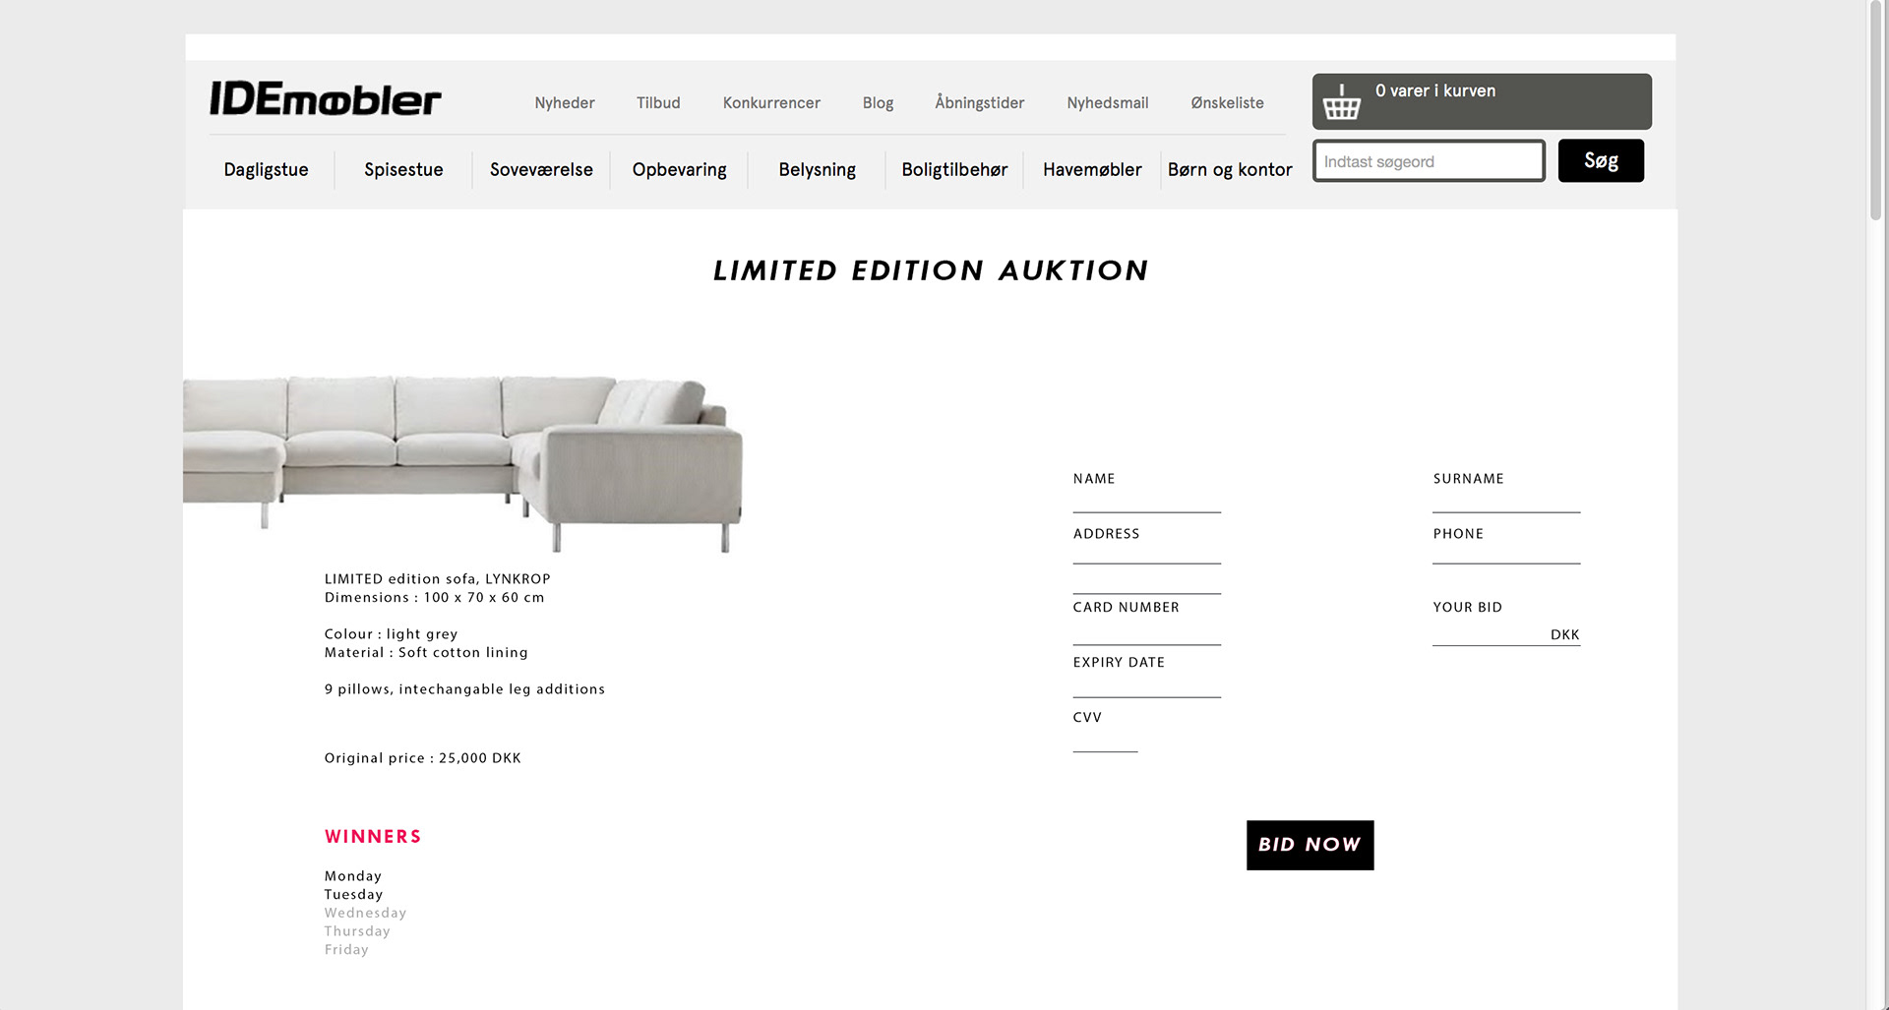Select the Havemøbler menu item
1889x1010 pixels.
[x=1092, y=170]
